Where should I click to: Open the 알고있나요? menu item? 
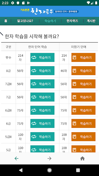pos(25,21)
